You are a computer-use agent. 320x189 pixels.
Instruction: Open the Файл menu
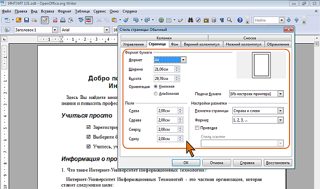click(x=6, y=11)
